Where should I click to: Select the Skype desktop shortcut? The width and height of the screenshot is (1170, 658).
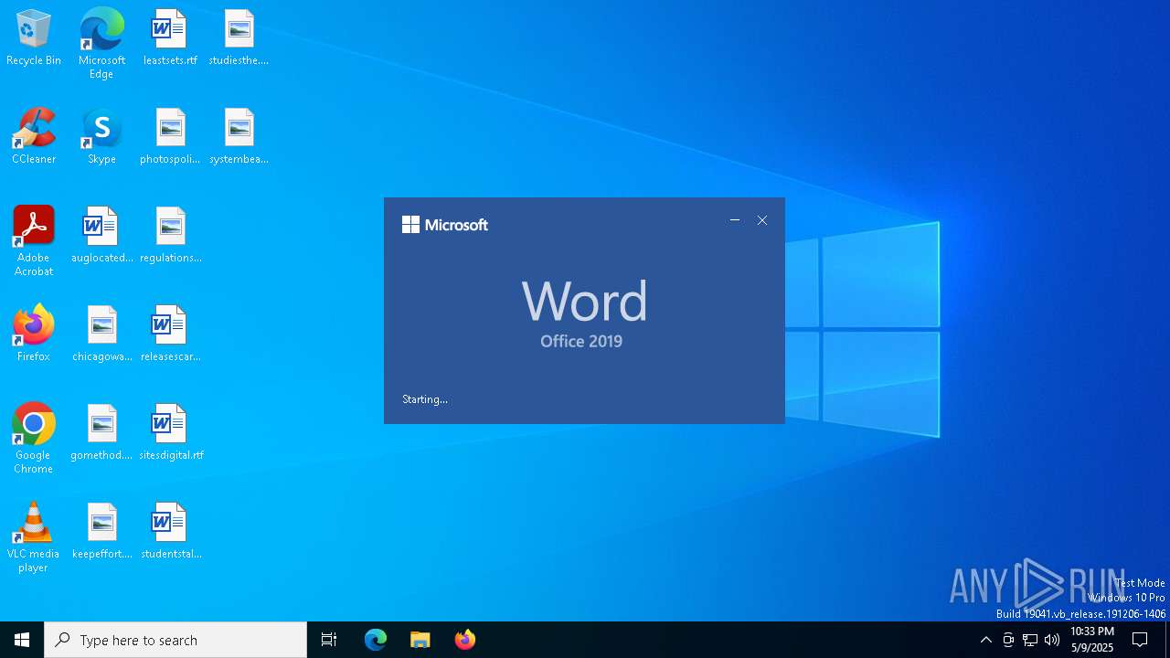(x=101, y=137)
